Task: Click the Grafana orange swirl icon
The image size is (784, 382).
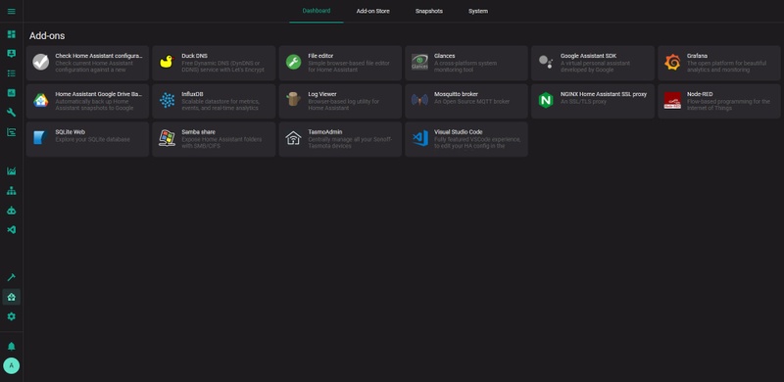Action: click(672, 62)
